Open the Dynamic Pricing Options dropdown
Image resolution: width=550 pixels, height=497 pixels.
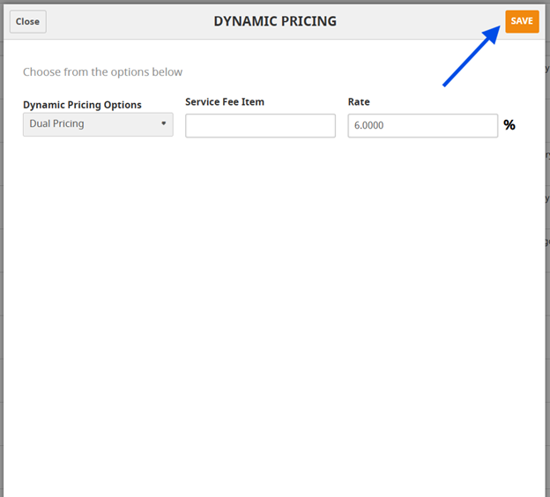pos(98,124)
